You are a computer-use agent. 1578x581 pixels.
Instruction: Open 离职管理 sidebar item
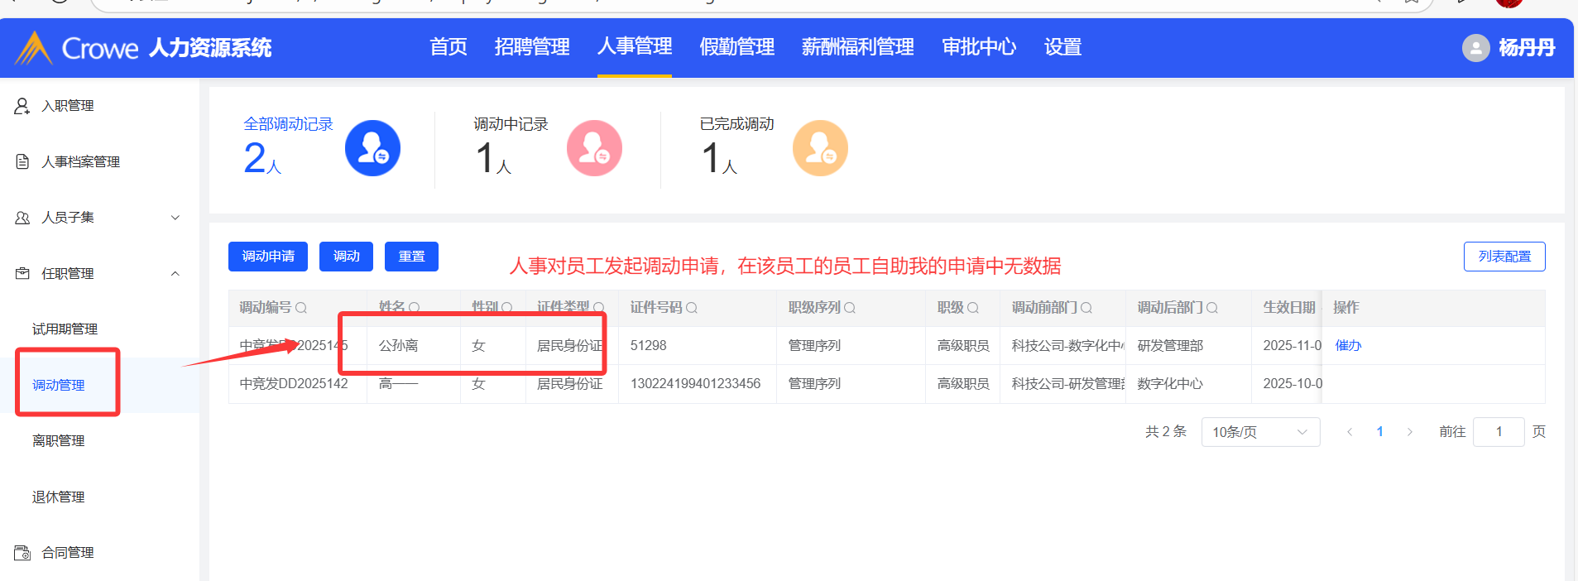(x=59, y=441)
